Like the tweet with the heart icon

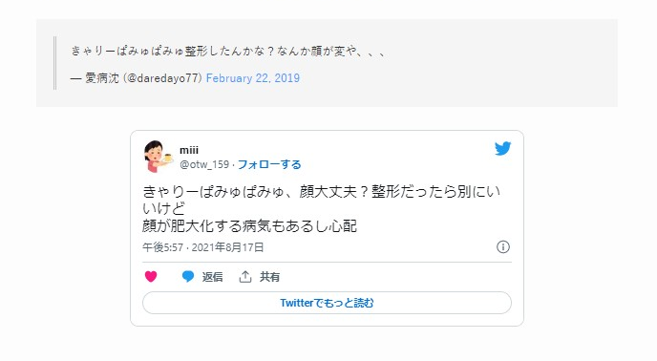tap(151, 277)
